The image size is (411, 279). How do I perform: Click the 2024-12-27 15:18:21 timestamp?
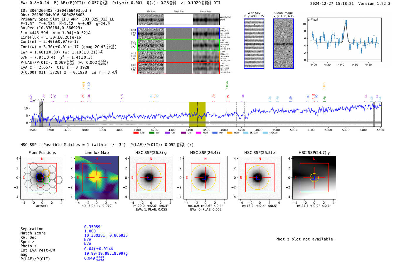(332, 4)
